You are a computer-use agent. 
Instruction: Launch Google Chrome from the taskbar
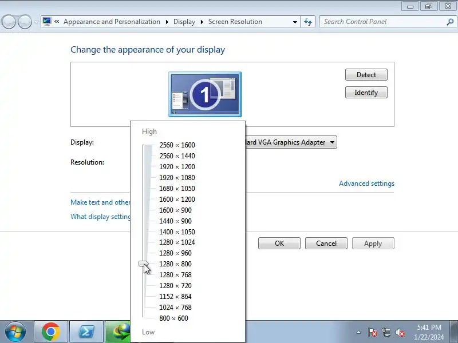51,332
